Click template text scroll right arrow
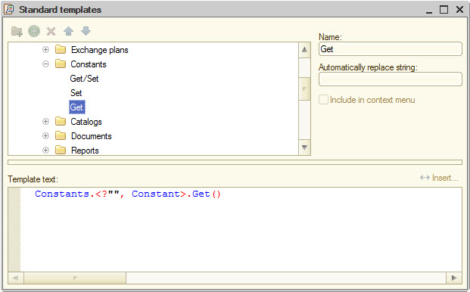This screenshot has width=470, height=292. coord(454,278)
